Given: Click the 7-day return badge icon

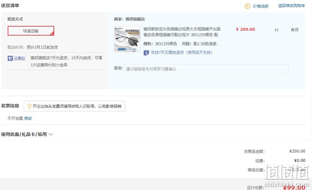Looking at the screenshot, I should click(x=146, y=53).
